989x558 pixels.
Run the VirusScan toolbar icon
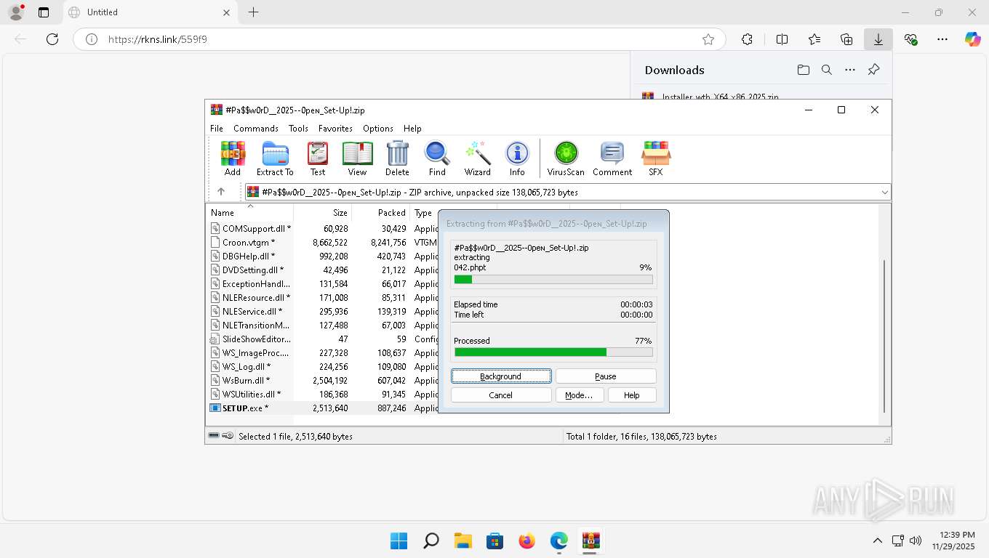tap(566, 158)
